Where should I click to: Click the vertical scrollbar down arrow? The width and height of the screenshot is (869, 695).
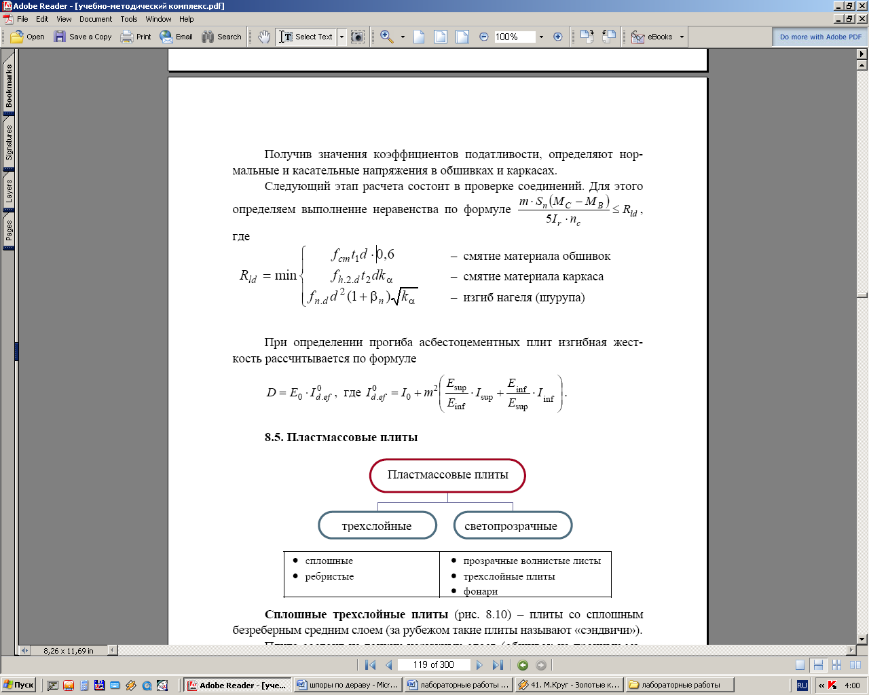(862, 639)
